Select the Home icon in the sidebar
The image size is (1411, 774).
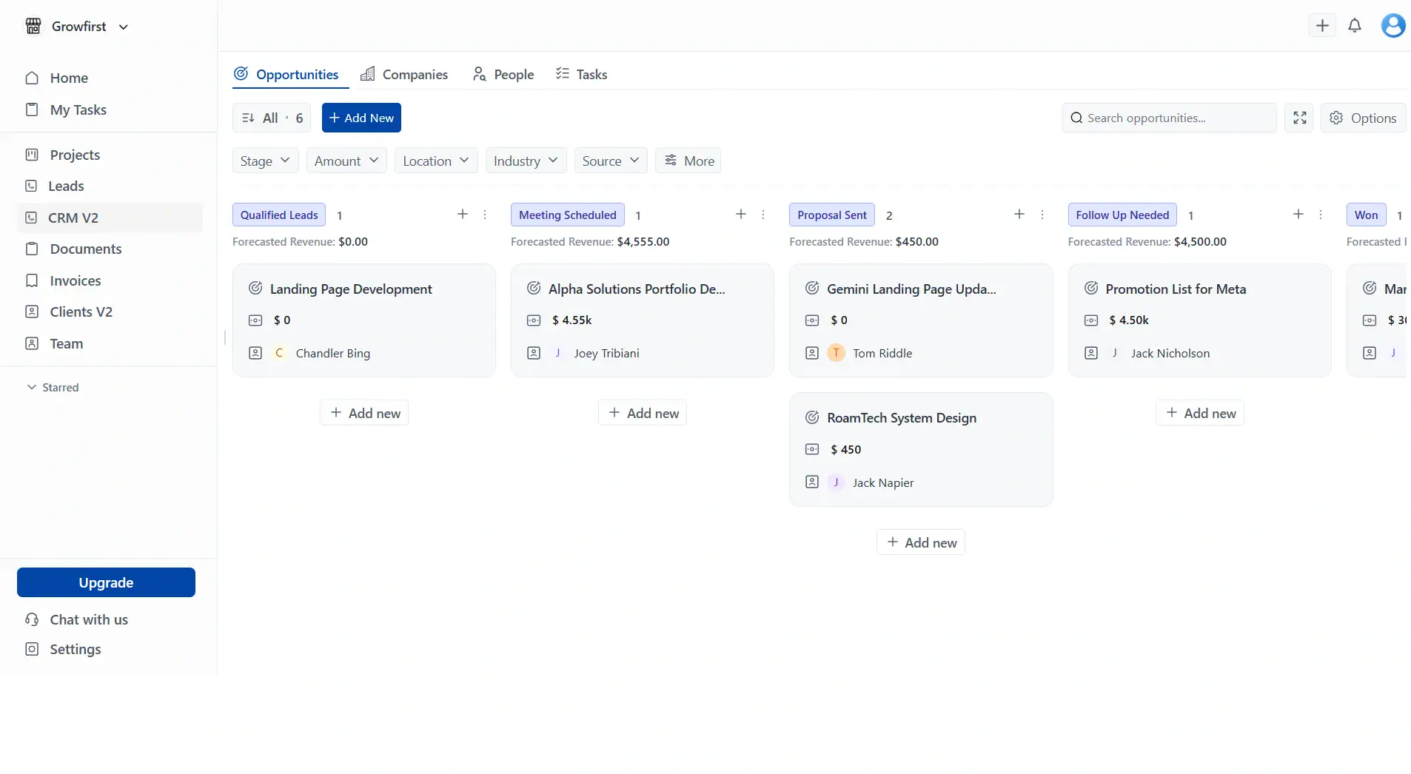coord(30,78)
